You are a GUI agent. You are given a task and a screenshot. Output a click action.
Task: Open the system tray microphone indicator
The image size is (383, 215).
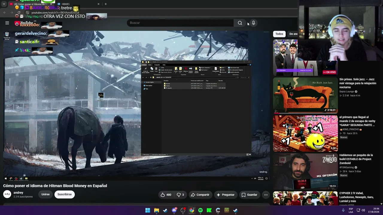pos(343,210)
